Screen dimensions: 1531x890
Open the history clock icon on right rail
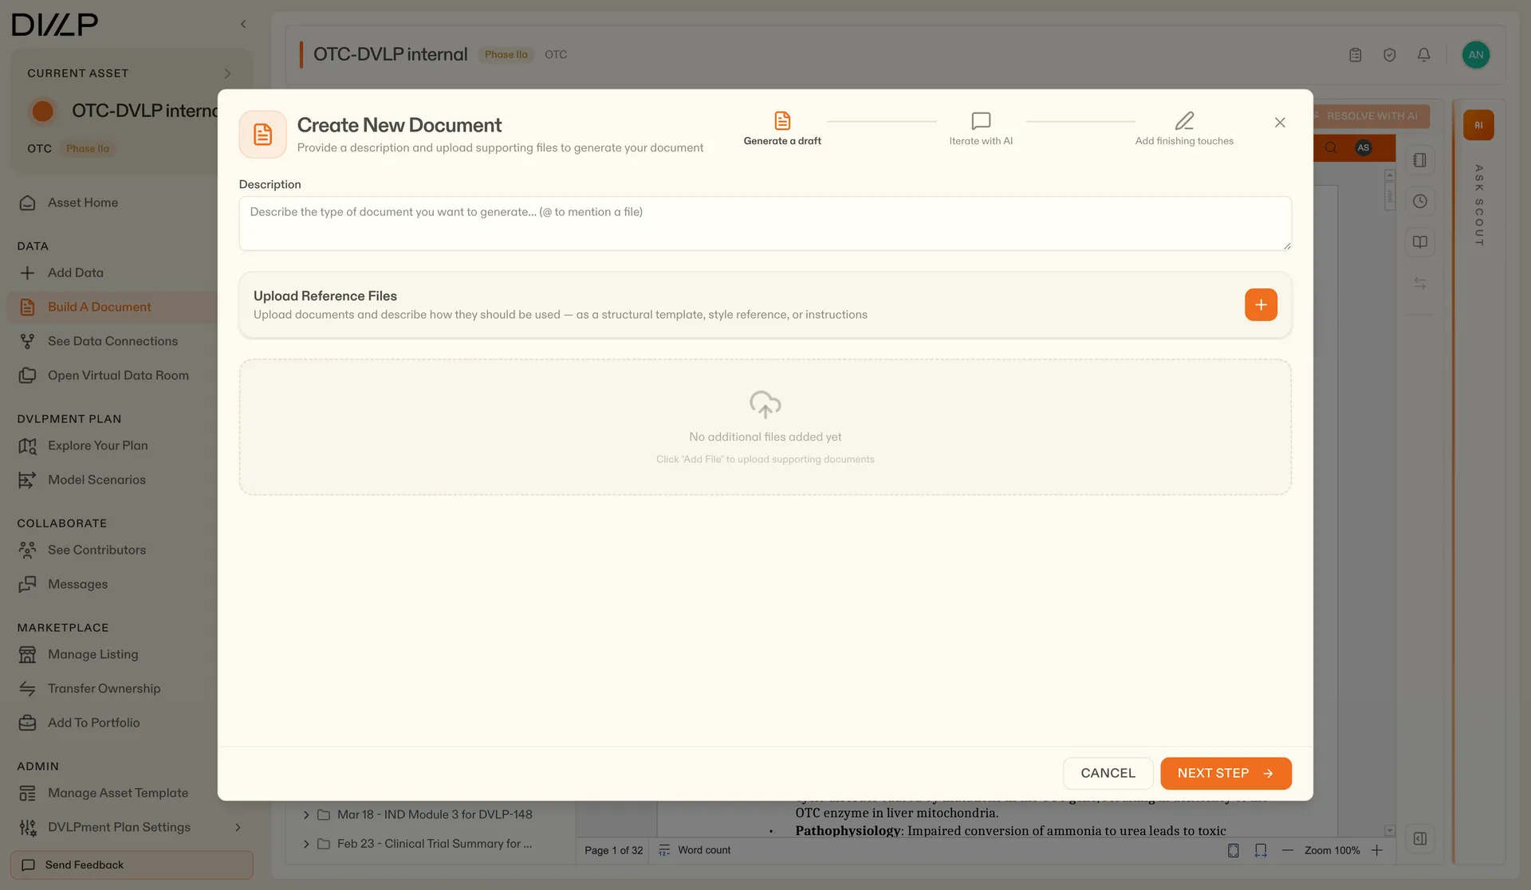click(1419, 201)
